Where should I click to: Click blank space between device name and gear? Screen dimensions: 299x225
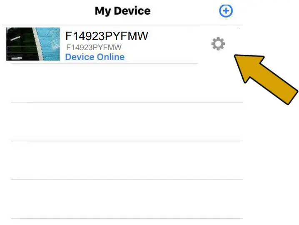179,44
